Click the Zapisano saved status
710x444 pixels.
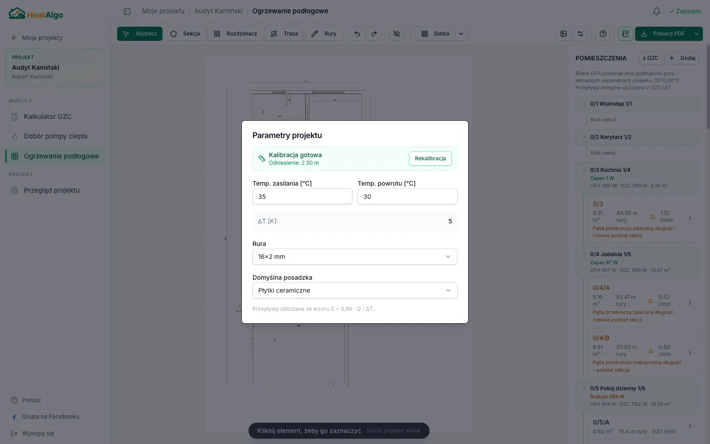point(685,11)
